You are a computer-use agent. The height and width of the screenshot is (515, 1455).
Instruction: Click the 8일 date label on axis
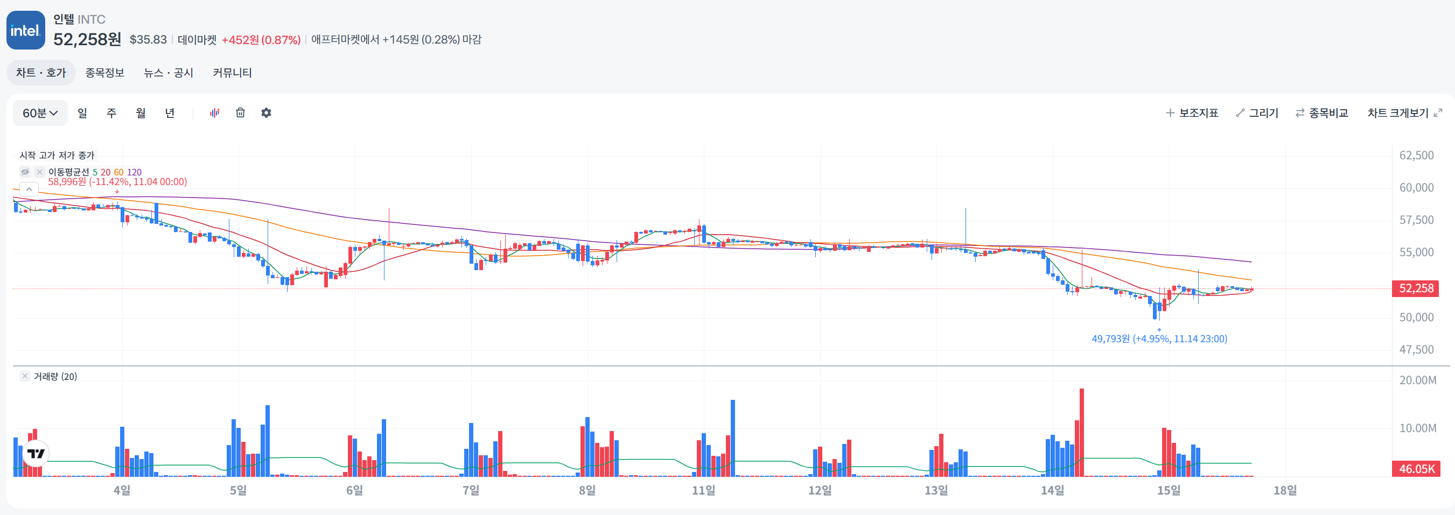point(587,490)
